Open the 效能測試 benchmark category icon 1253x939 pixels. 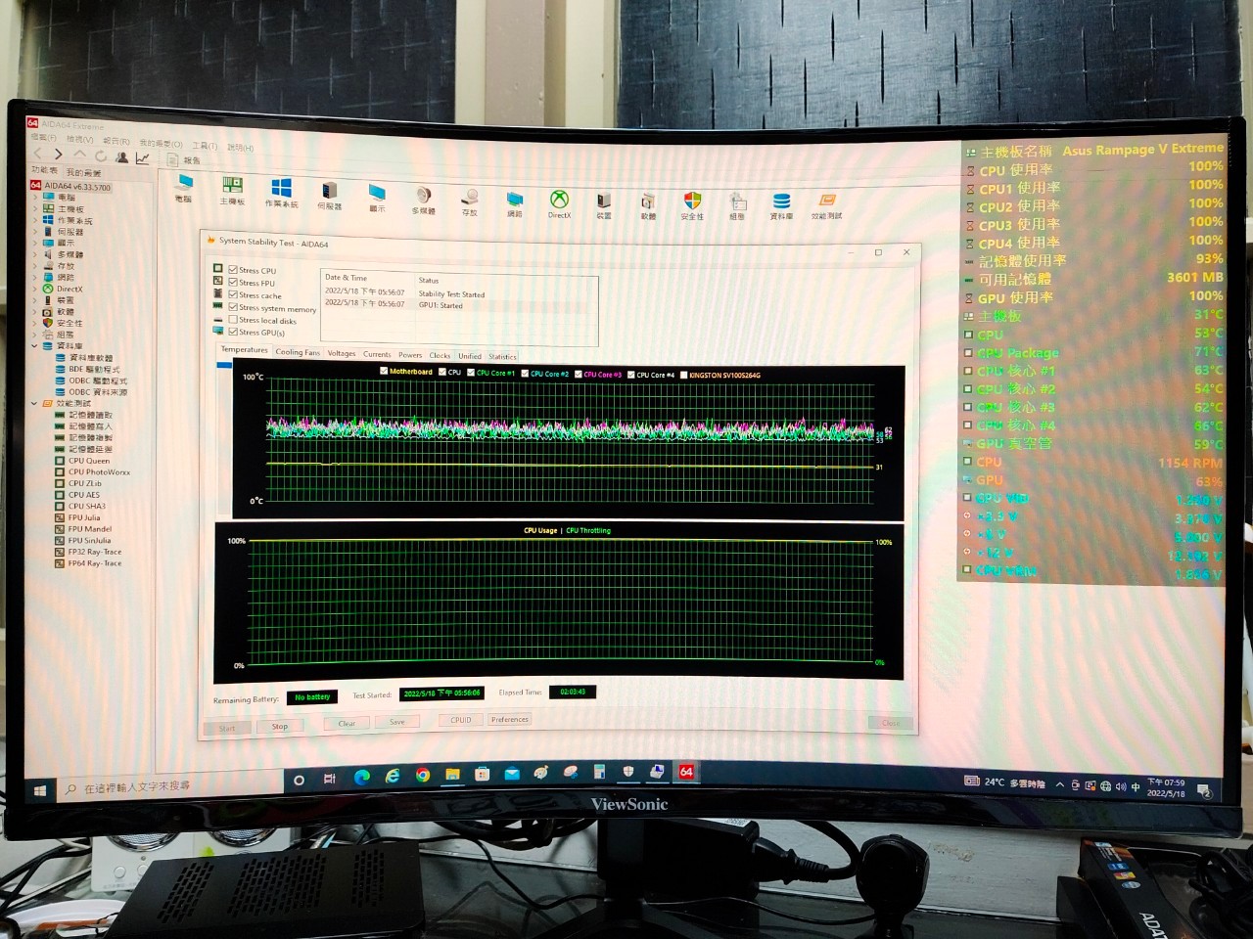click(827, 204)
